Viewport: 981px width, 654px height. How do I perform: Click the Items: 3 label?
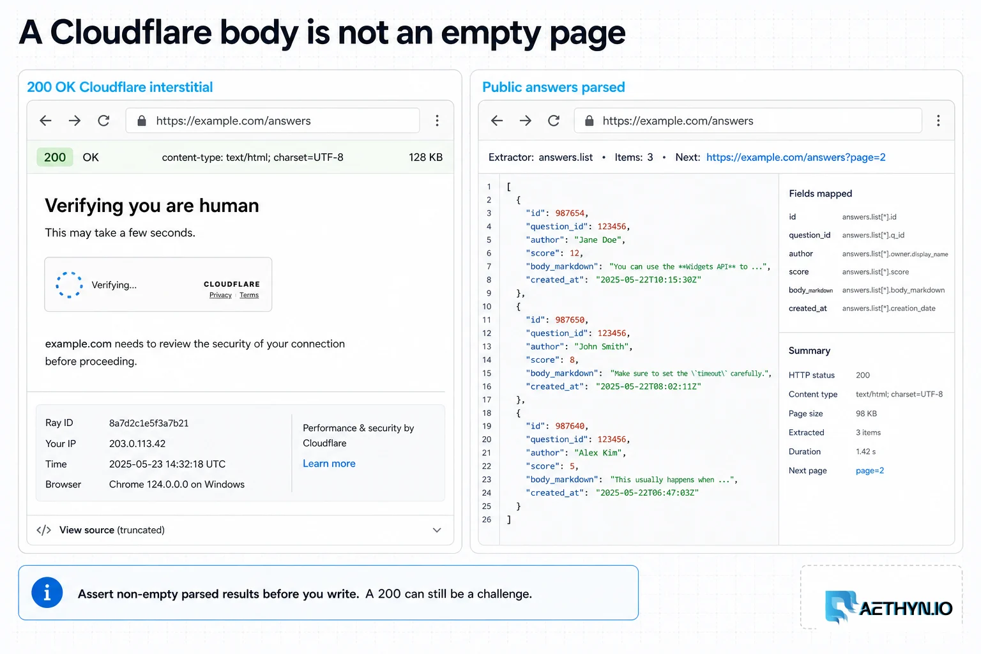pos(634,157)
